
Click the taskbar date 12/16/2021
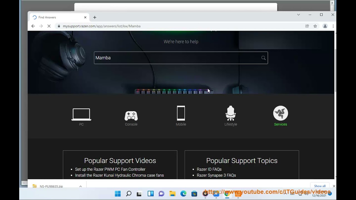pos(319,196)
